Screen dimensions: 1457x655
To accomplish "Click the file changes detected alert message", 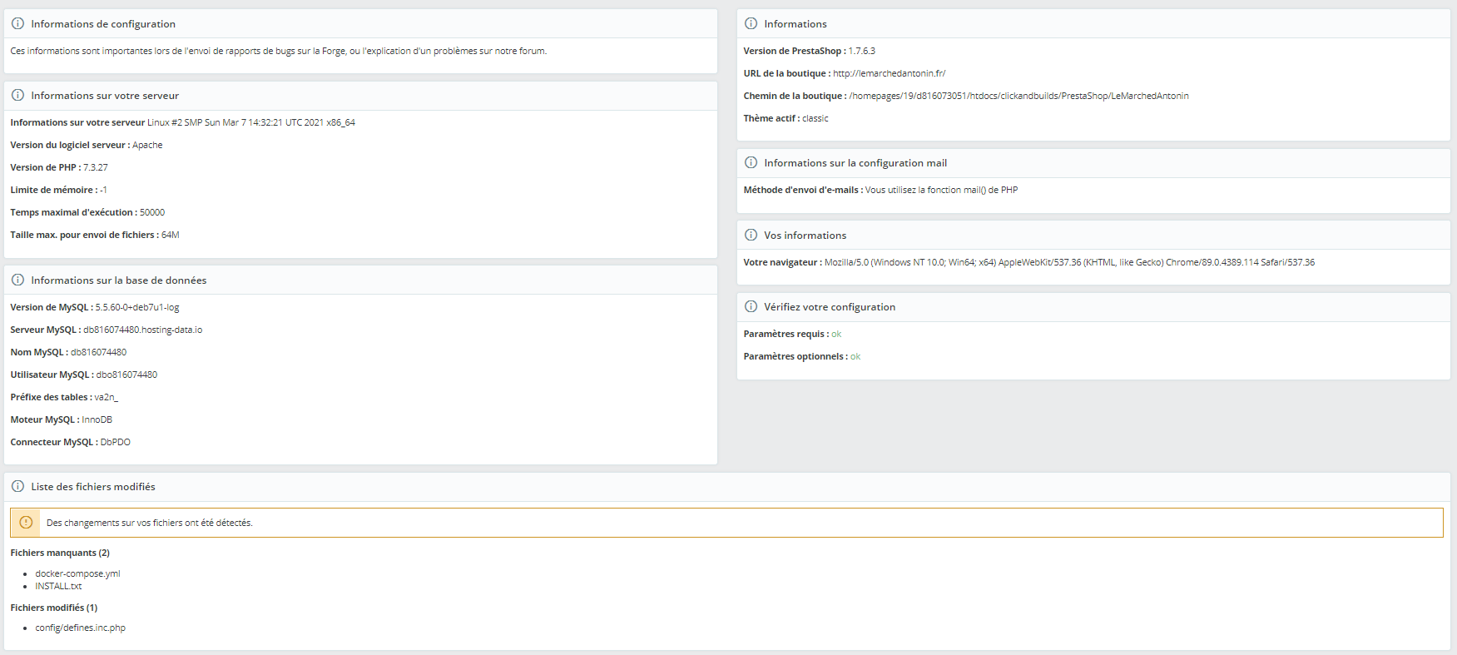I will 150,523.
